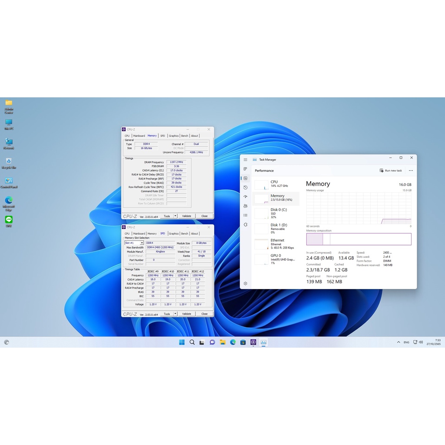This screenshot has height=445, width=445.
Task: Select Disk 0 (C:) in the Performance list
Action: 276,213
